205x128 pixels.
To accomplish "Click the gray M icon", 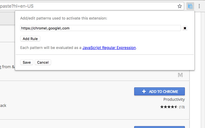I will 180,75.
